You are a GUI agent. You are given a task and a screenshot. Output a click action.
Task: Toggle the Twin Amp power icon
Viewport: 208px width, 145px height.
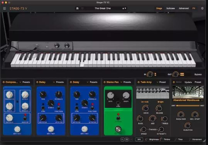point(139,82)
